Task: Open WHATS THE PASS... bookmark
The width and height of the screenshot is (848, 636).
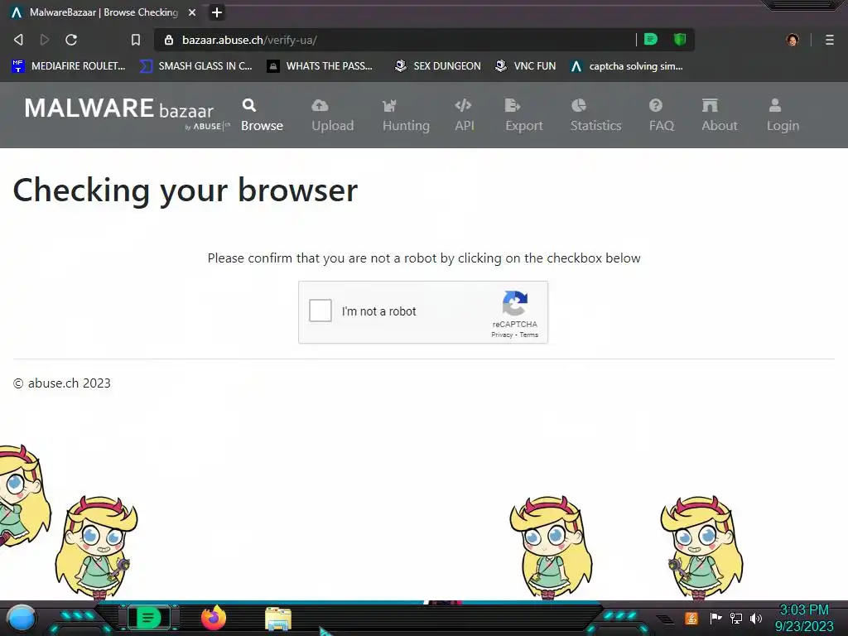Action: (x=320, y=66)
